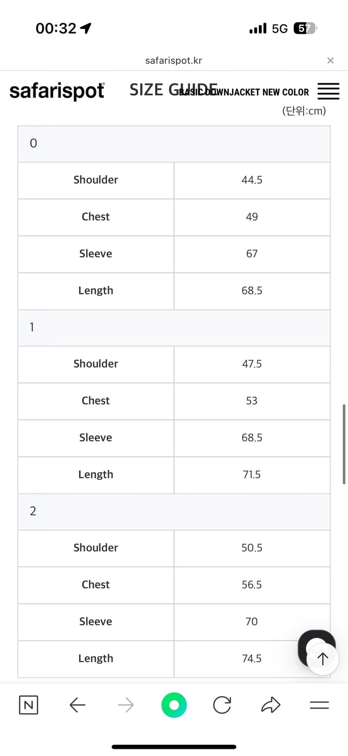
Task: Tap the size 0 Shoulder row label
Action: (96, 180)
